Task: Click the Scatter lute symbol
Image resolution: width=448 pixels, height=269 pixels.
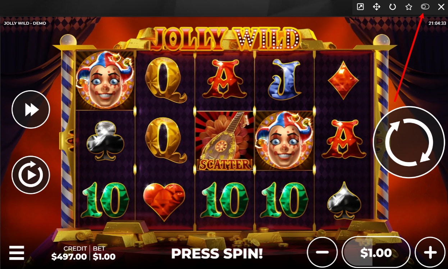Action: click(224, 141)
